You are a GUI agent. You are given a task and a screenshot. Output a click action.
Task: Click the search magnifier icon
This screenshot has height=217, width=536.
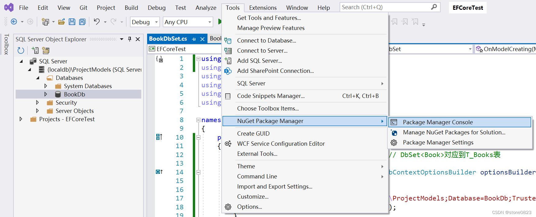click(434, 7)
